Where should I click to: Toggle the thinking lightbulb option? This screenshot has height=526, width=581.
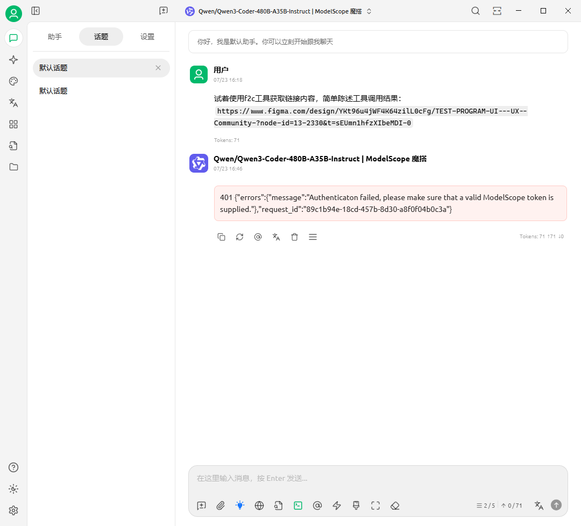pyautogui.click(x=240, y=506)
